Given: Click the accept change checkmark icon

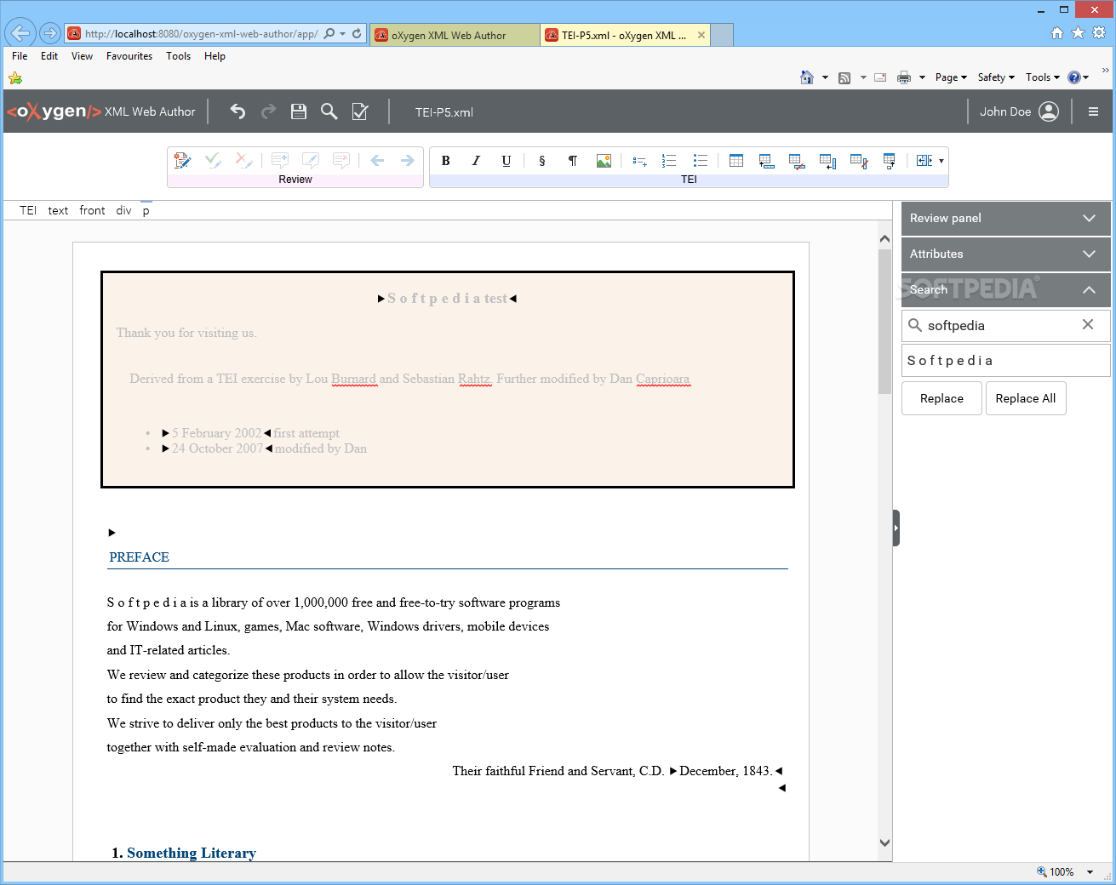Looking at the screenshot, I should click(213, 160).
